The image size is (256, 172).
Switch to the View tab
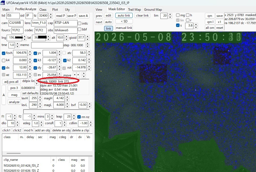pyautogui.click(x=99, y=10)
